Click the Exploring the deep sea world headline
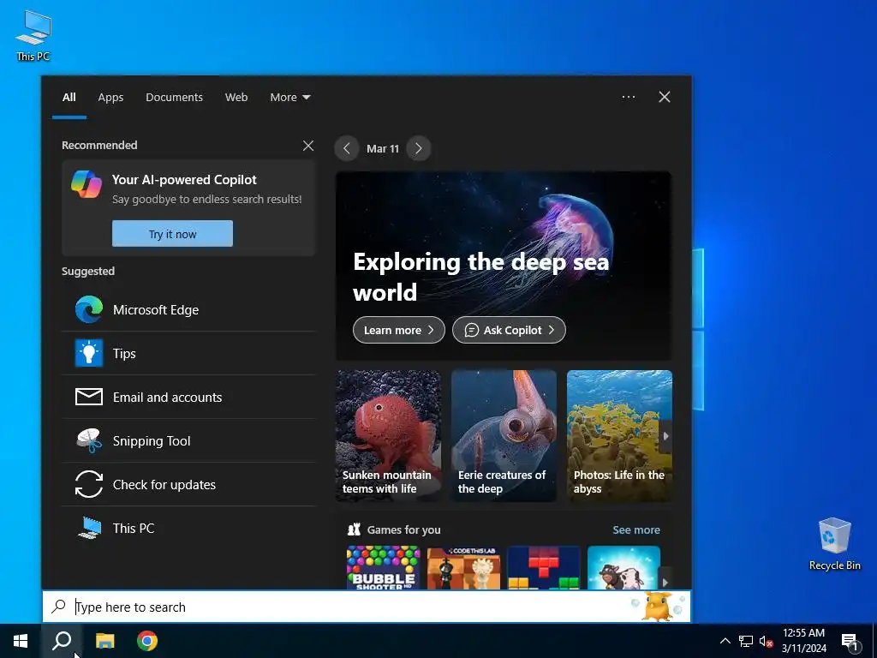877x658 pixels. (481, 277)
